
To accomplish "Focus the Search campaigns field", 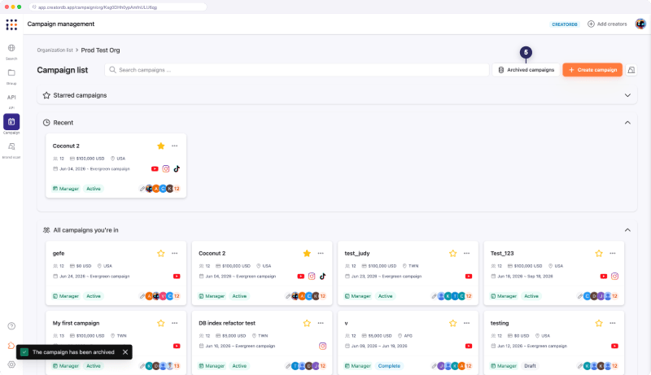I will (297, 70).
